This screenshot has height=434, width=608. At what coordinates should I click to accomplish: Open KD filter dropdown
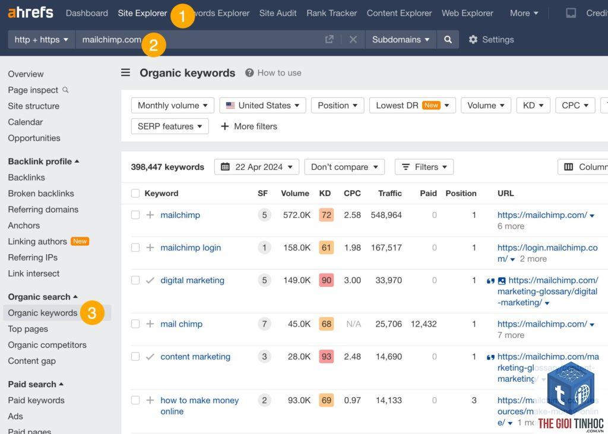[x=533, y=106]
